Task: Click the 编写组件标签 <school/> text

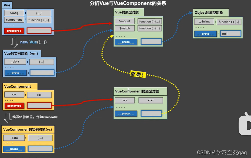Action: tap(35, 117)
